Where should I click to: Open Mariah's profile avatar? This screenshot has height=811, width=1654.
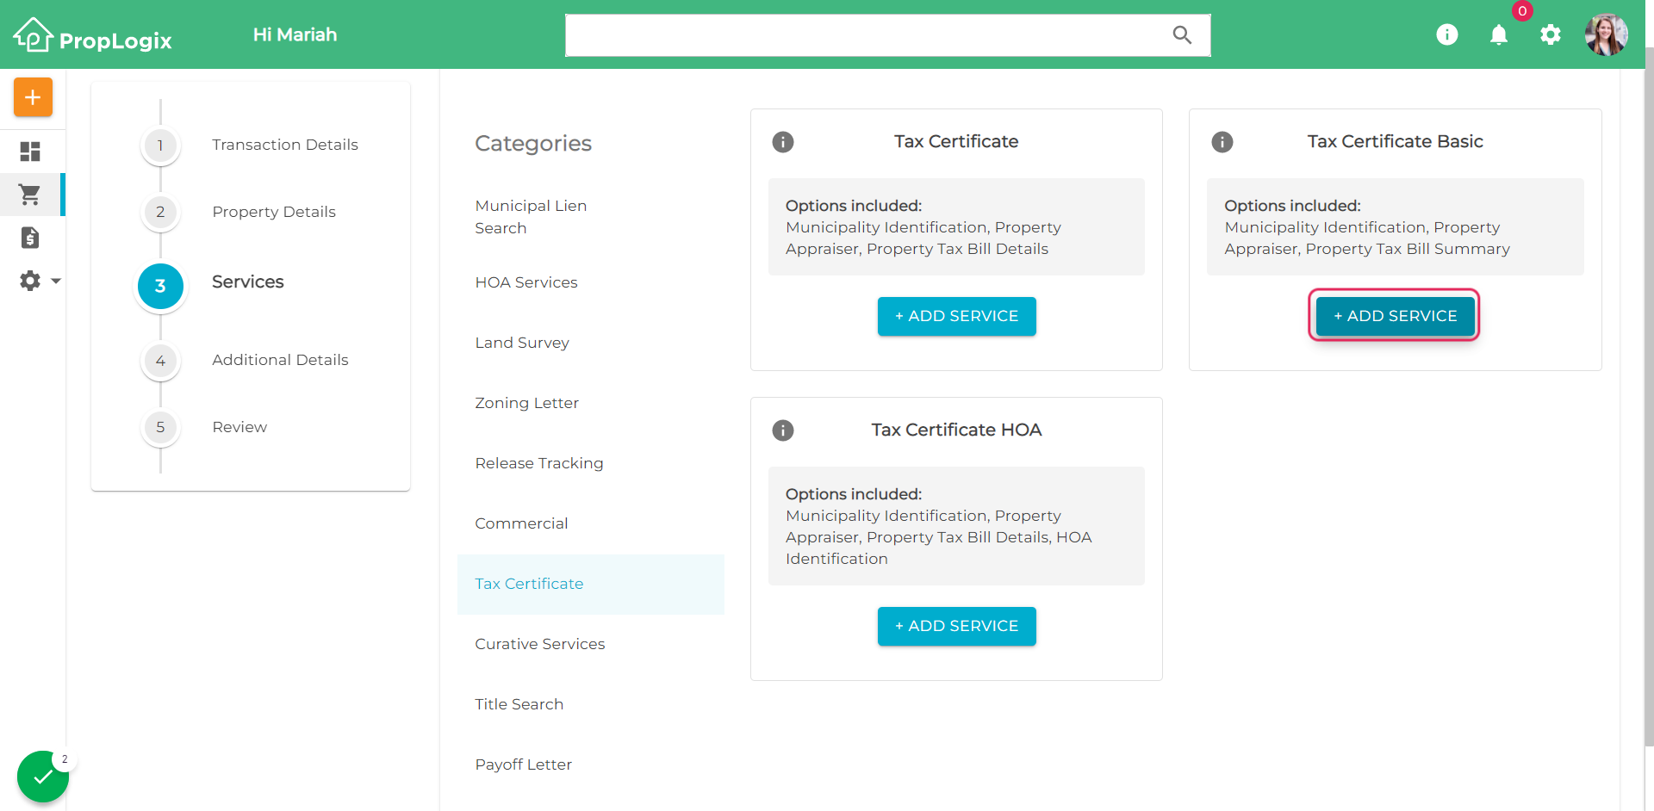[1606, 34]
